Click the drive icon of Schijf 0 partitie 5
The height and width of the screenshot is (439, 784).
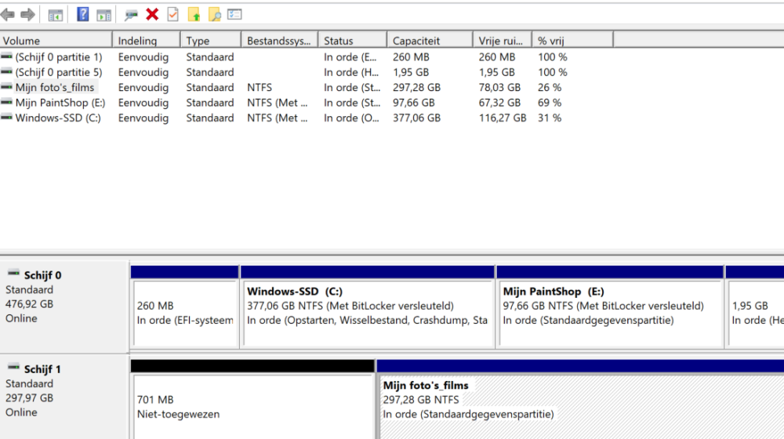(6, 71)
